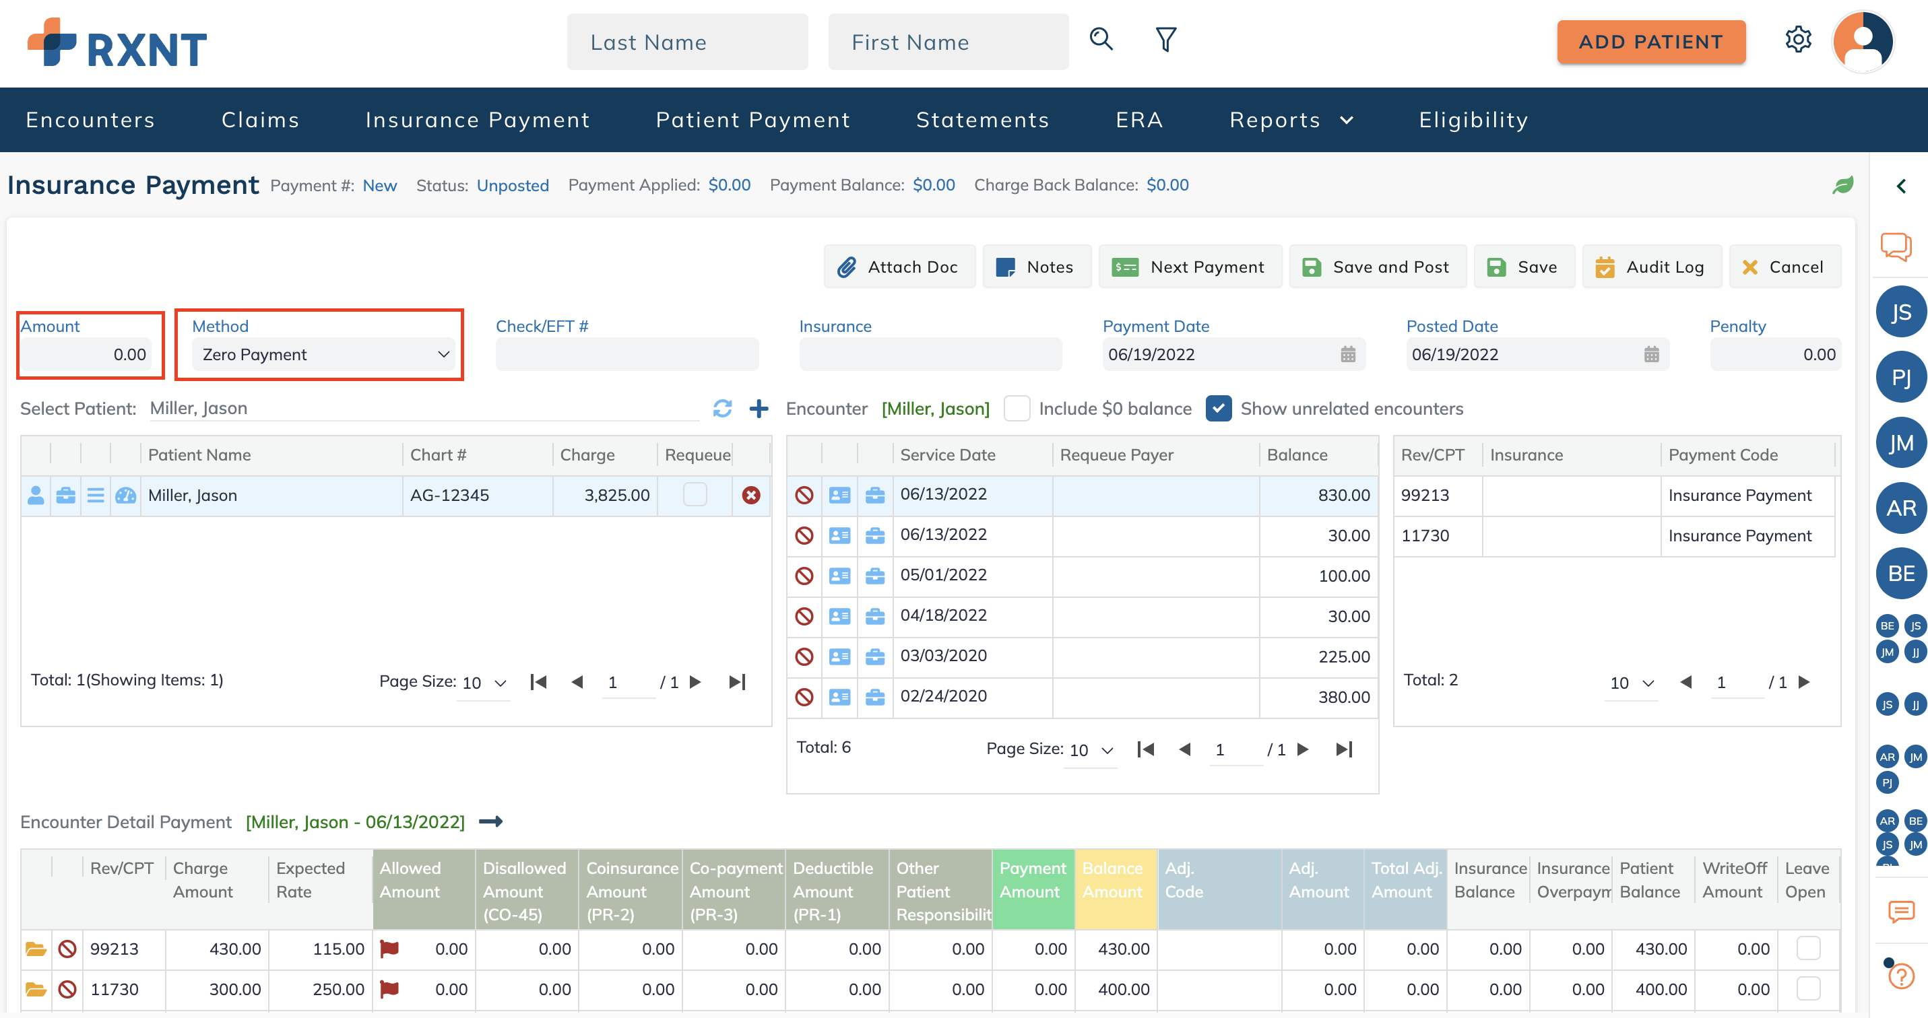Click the Check/EFT # input field

click(626, 355)
